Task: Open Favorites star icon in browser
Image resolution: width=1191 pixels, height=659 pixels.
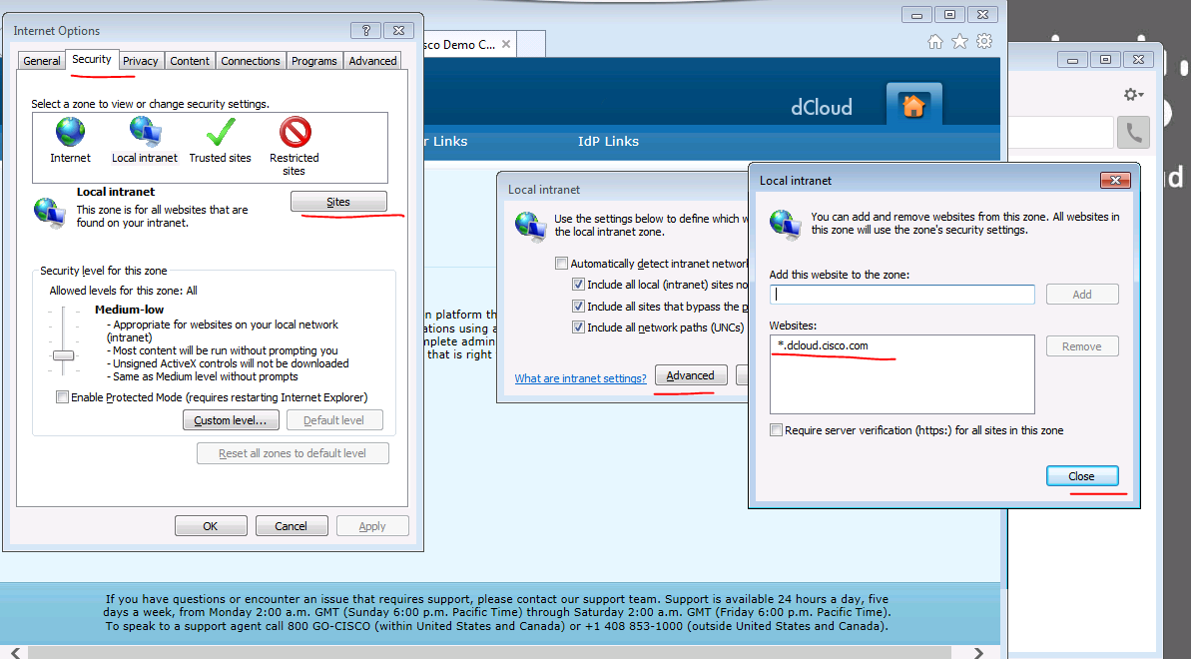Action: [959, 42]
